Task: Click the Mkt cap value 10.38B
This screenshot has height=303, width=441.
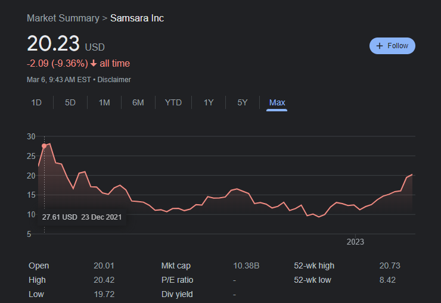Action: click(x=246, y=265)
